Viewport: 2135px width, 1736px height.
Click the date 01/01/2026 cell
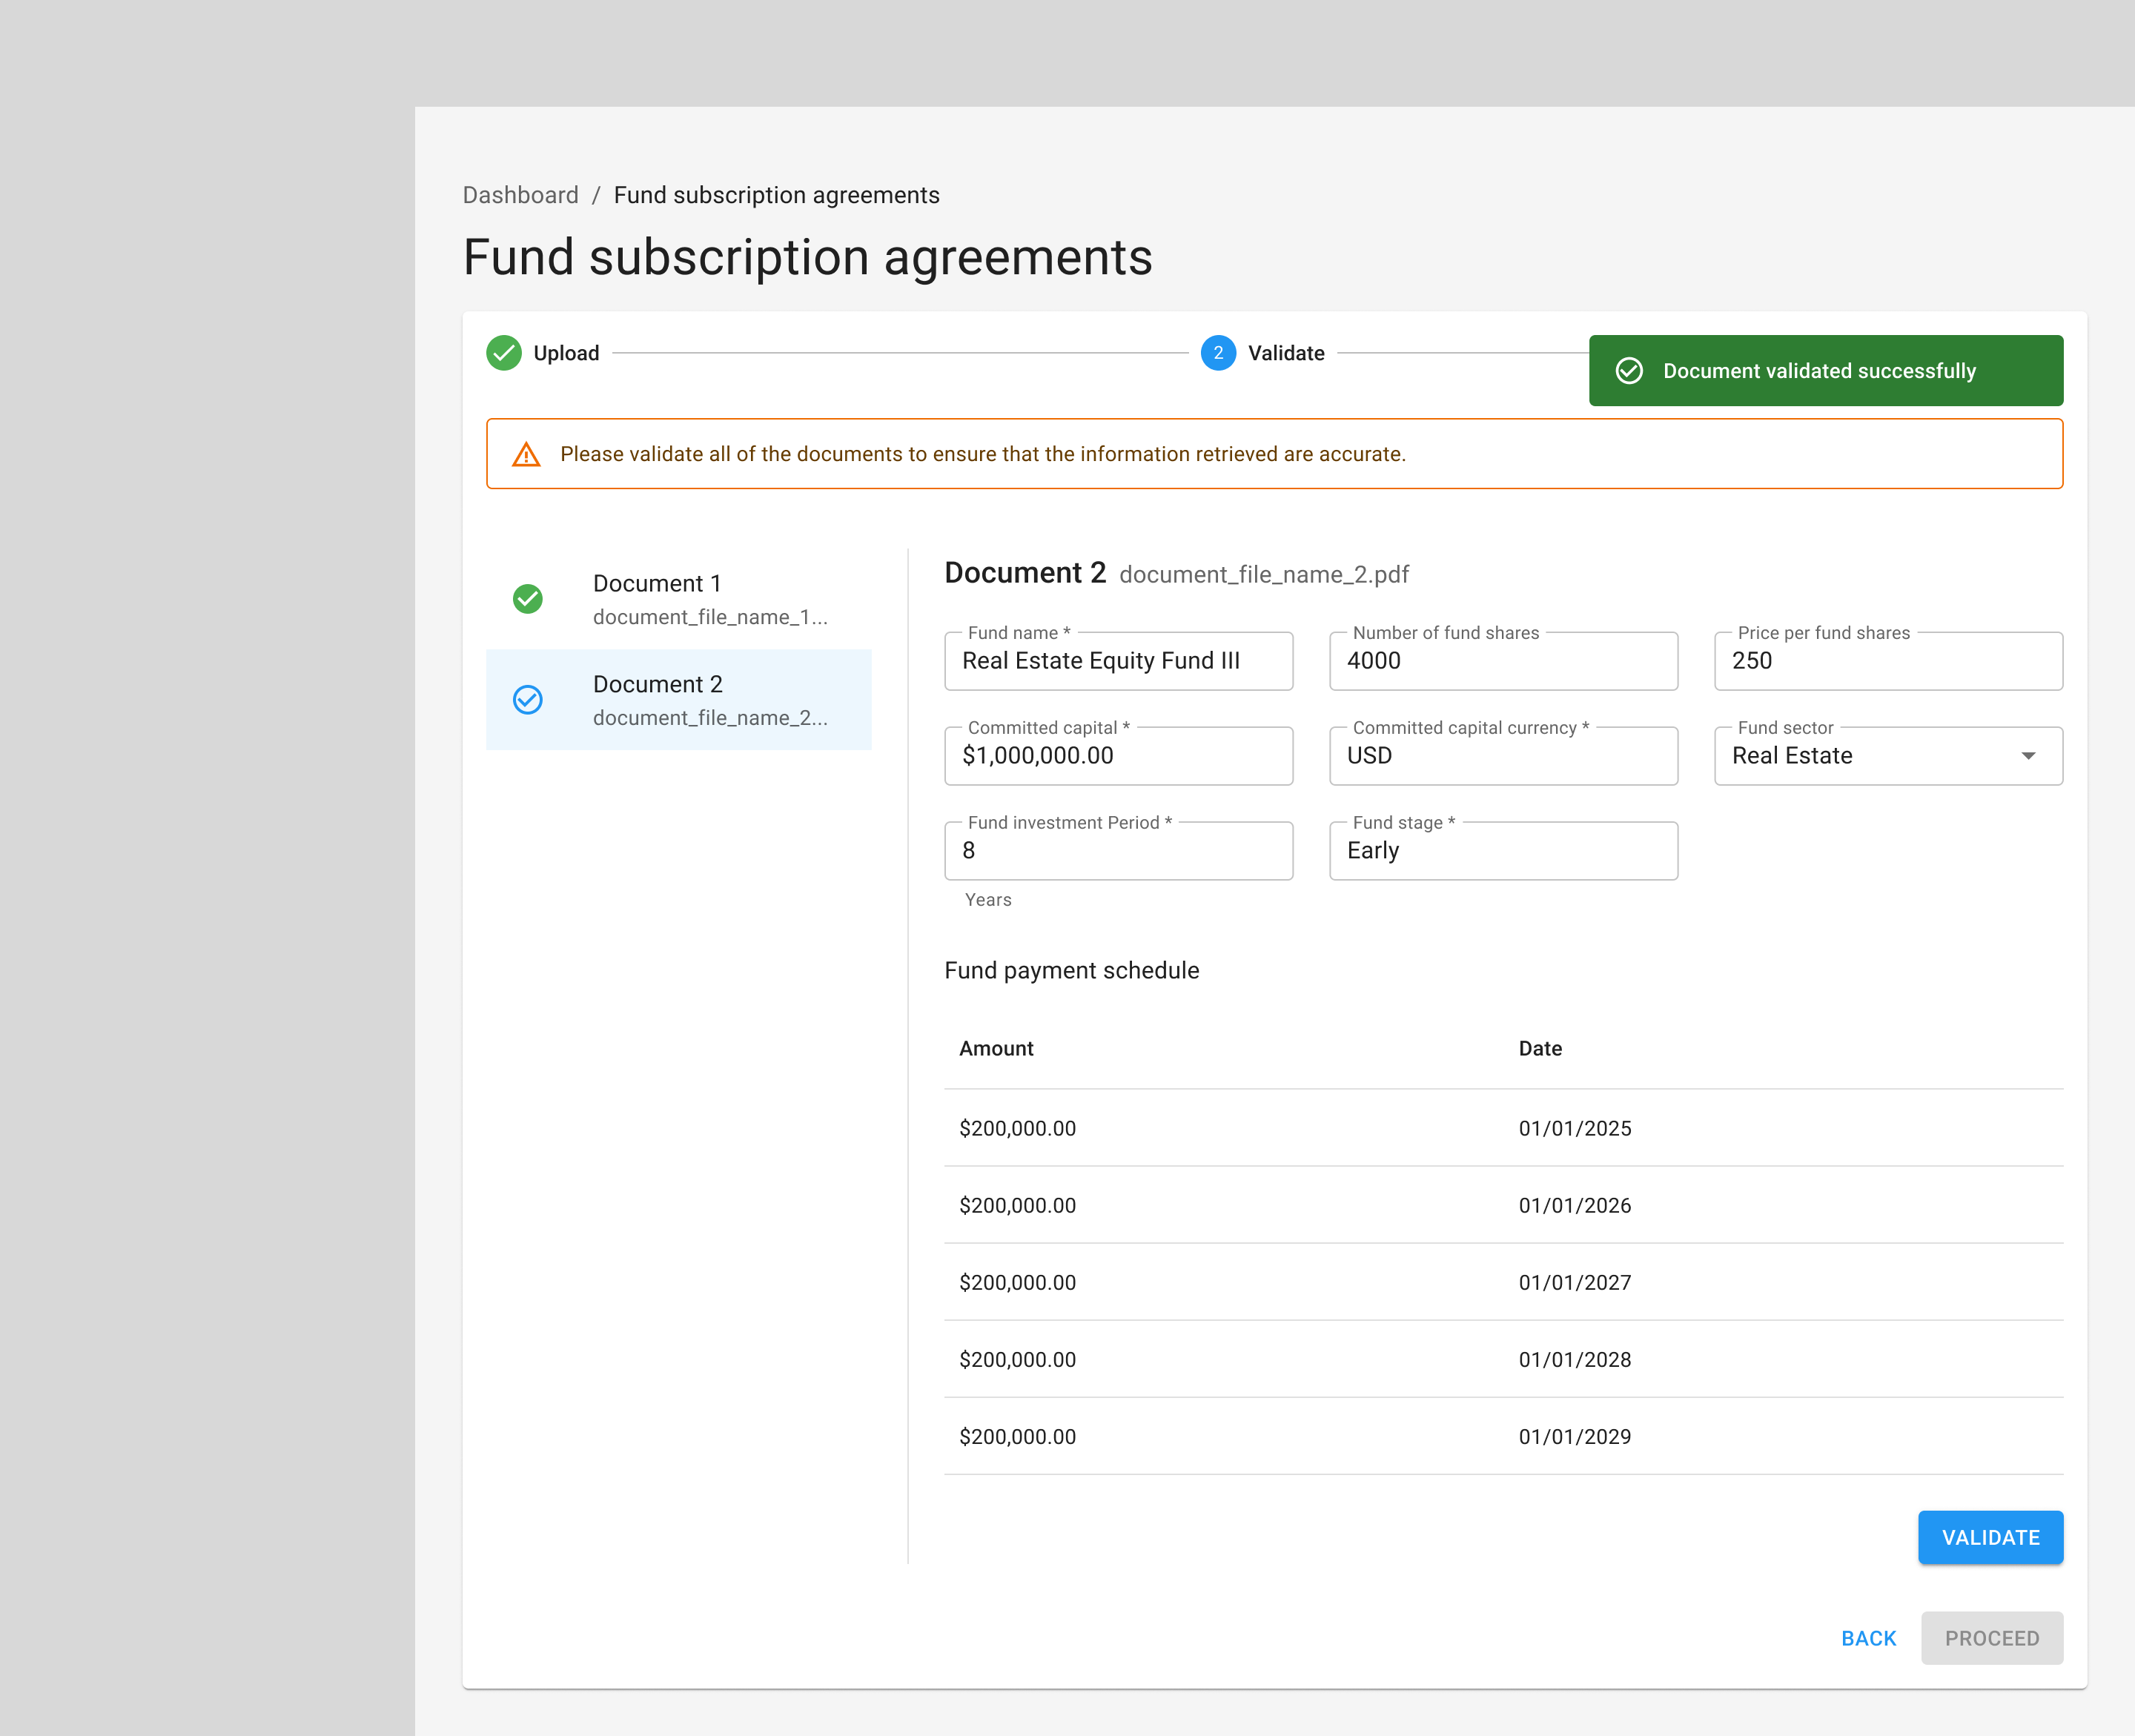(x=1575, y=1205)
